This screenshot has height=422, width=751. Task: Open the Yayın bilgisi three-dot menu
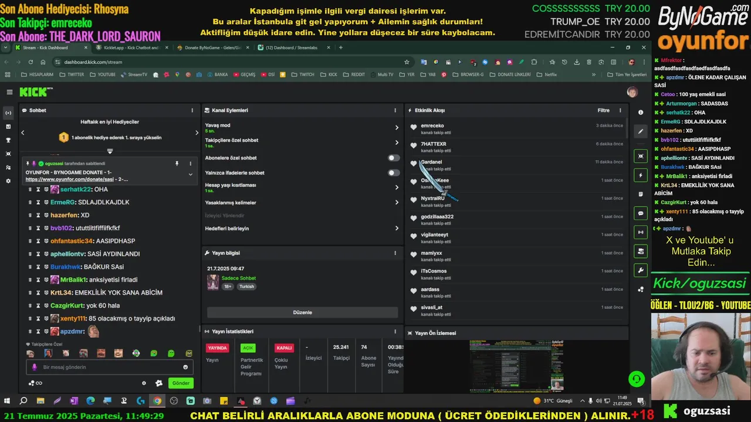pos(395,253)
